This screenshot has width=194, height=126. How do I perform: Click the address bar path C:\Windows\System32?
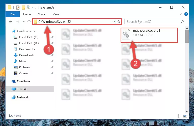54,22
